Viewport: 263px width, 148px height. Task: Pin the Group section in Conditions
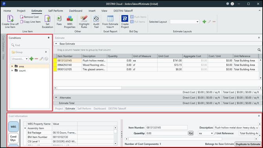[x=46, y=52]
